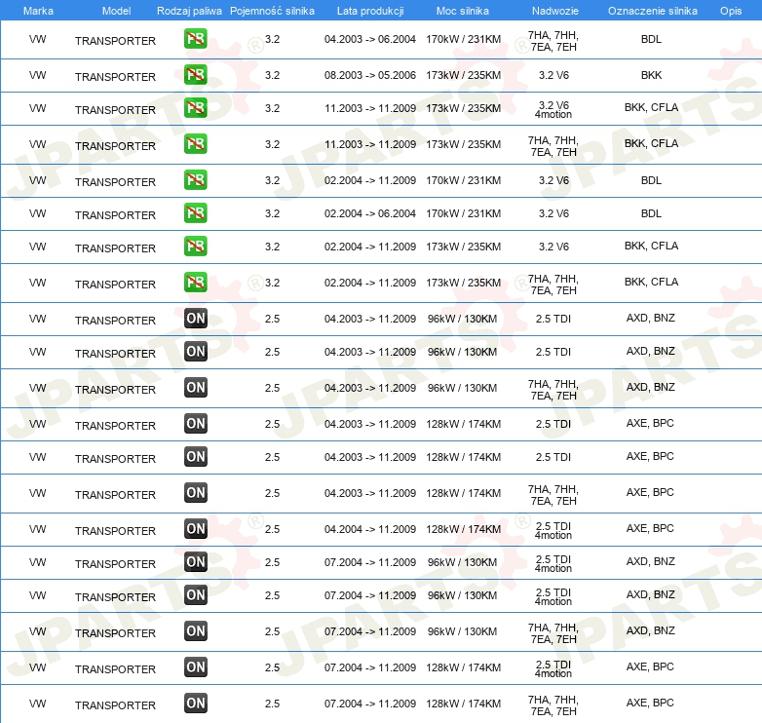Click the petrol icon in the 08.2003 -> 05.2006 row

195,75
